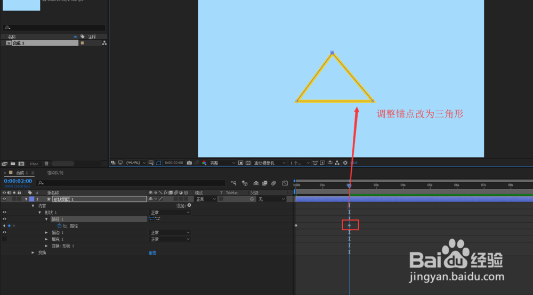The width and height of the screenshot is (533, 295).
Task: Click the new composition icon in project panel
Action: [21, 164]
